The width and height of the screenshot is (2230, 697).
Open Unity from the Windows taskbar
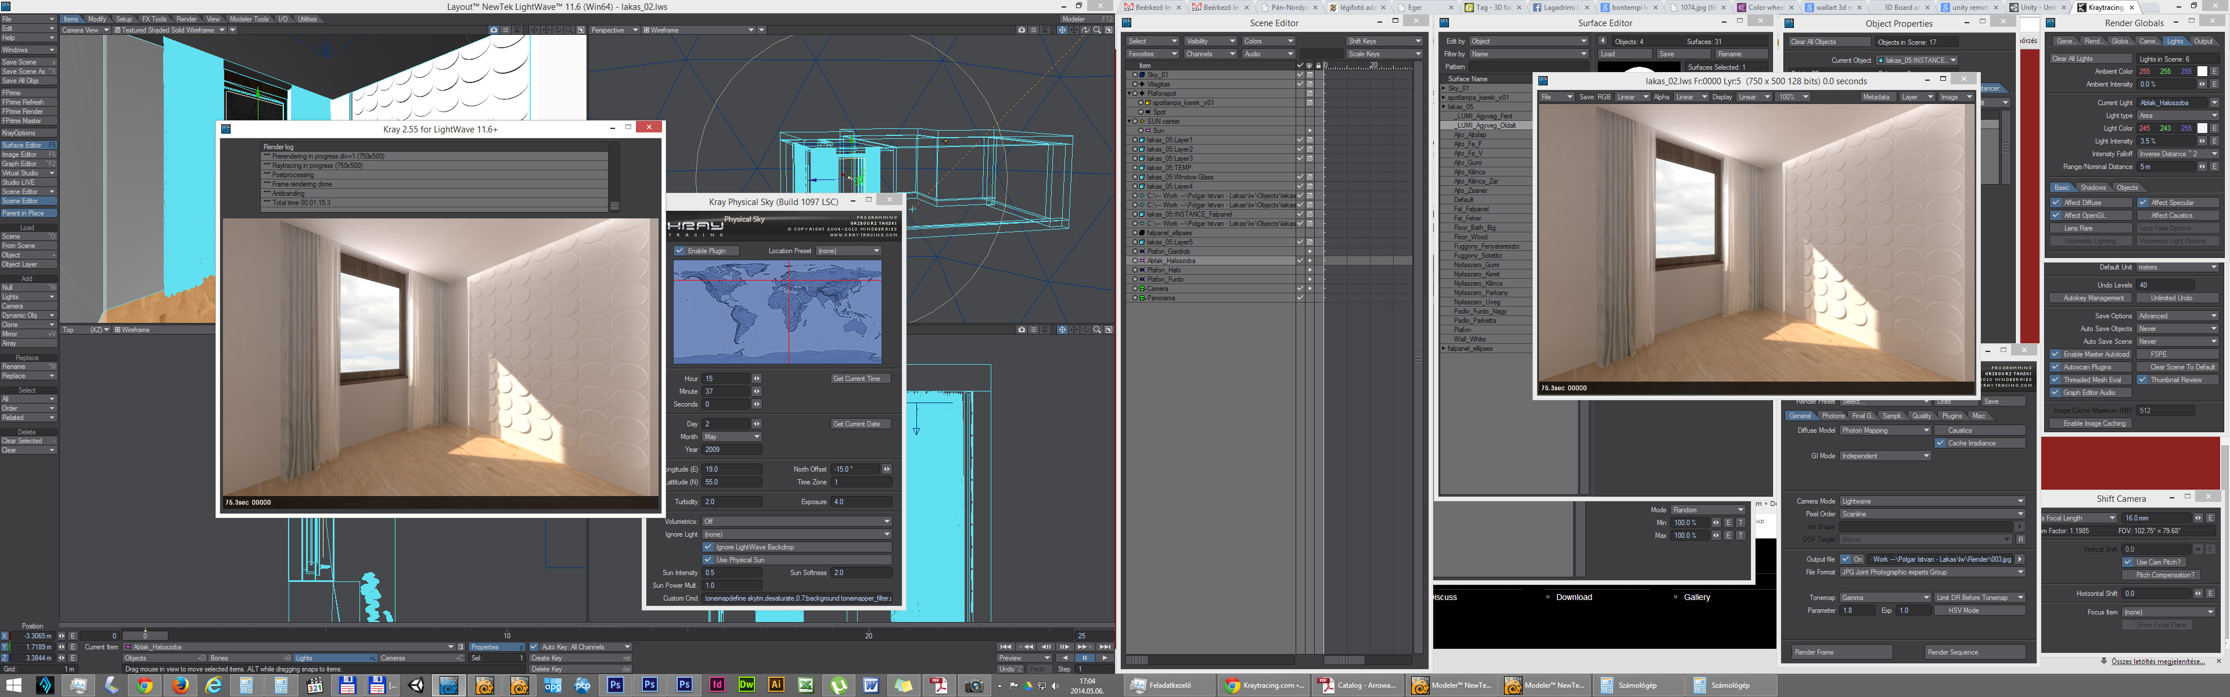click(x=416, y=686)
